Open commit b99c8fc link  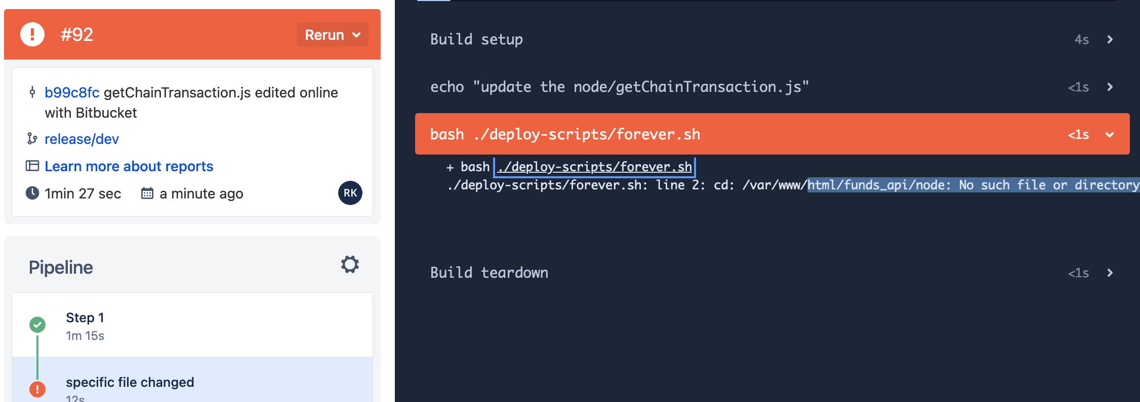(71, 92)
